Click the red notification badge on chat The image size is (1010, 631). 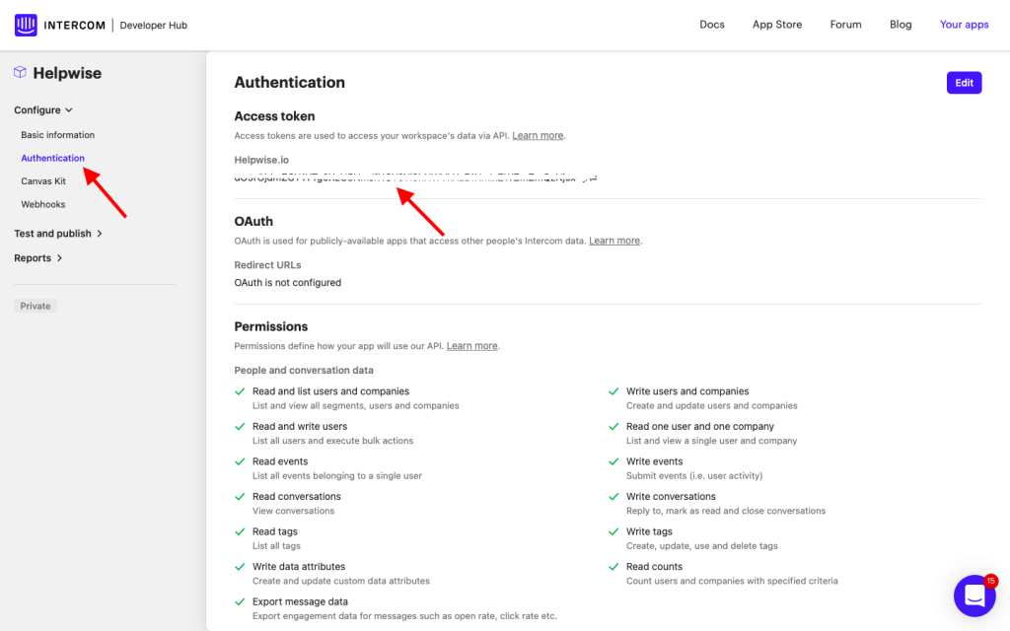click(x=990, y=581)
